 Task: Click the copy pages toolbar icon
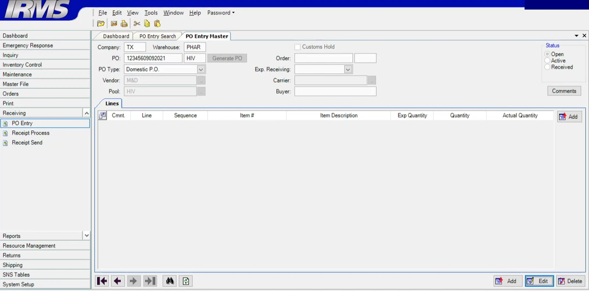point(147,24)
